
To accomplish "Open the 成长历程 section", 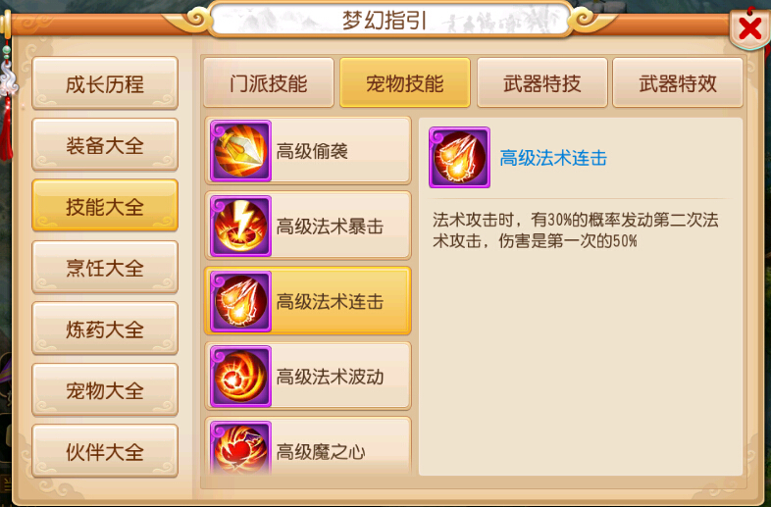I will [x=105, y=83].
